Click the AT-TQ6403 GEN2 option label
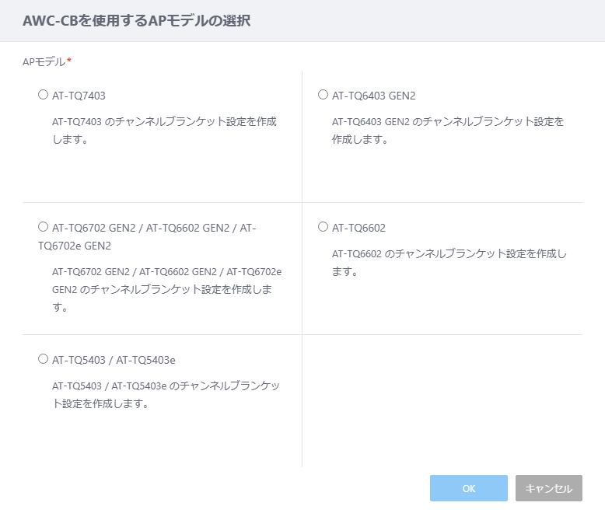 coord(373,96)
